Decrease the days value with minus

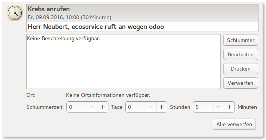[92, 107]
